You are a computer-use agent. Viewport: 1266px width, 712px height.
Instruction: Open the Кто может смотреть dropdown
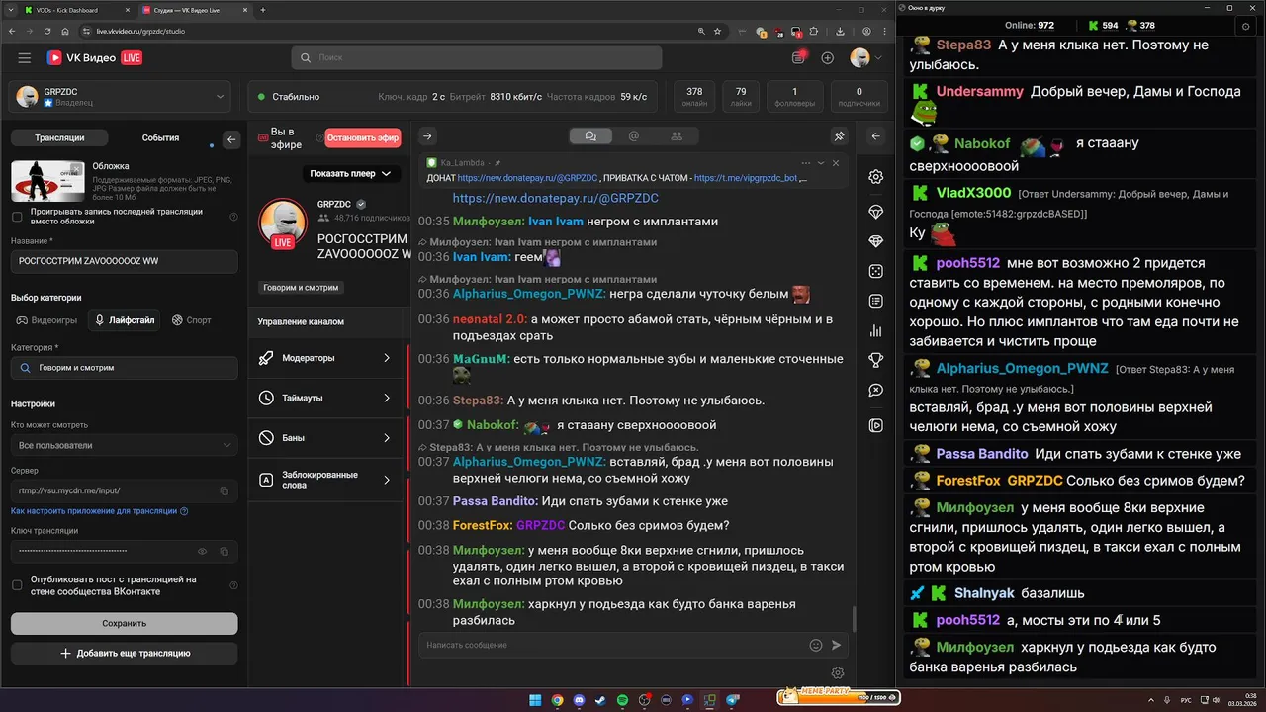[x=124, y=446]
